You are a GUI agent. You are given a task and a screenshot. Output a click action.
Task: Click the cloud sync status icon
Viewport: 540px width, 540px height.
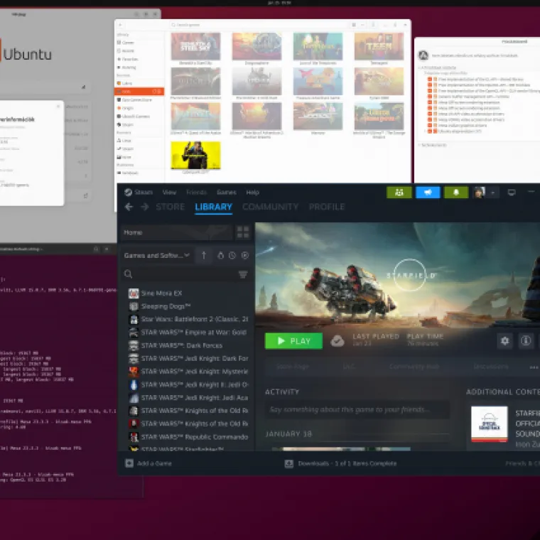pyautogui.click(x=337, y=341)
